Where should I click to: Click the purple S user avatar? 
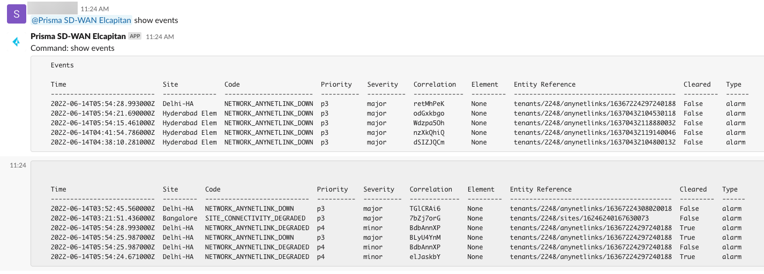click(x=16, y=14)
